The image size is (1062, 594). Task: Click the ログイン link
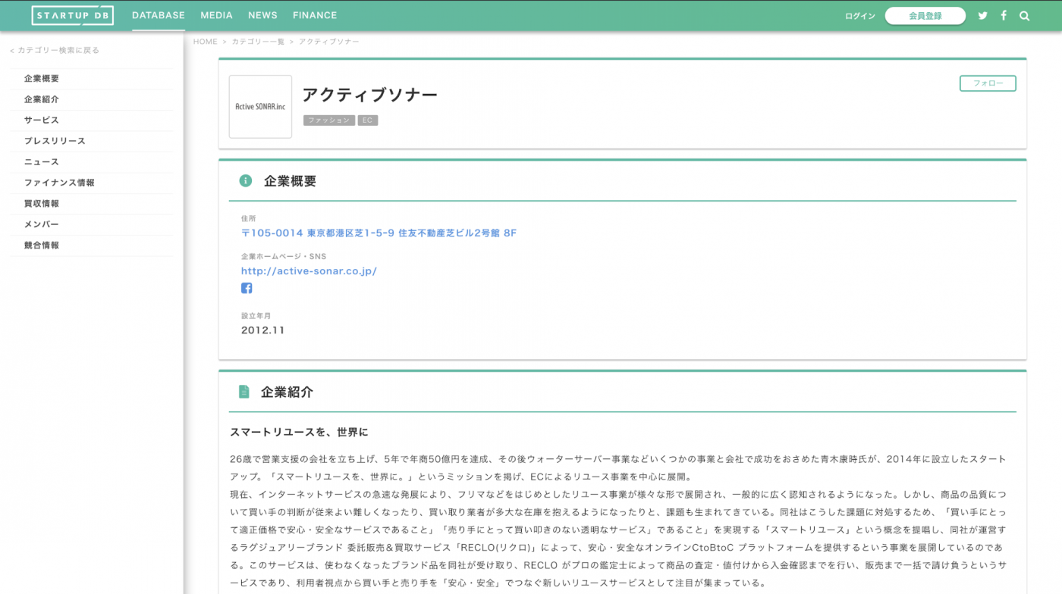(x=860, y=16)
